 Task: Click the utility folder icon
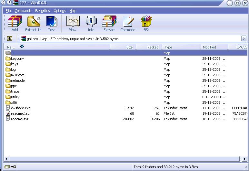[8, 97]
